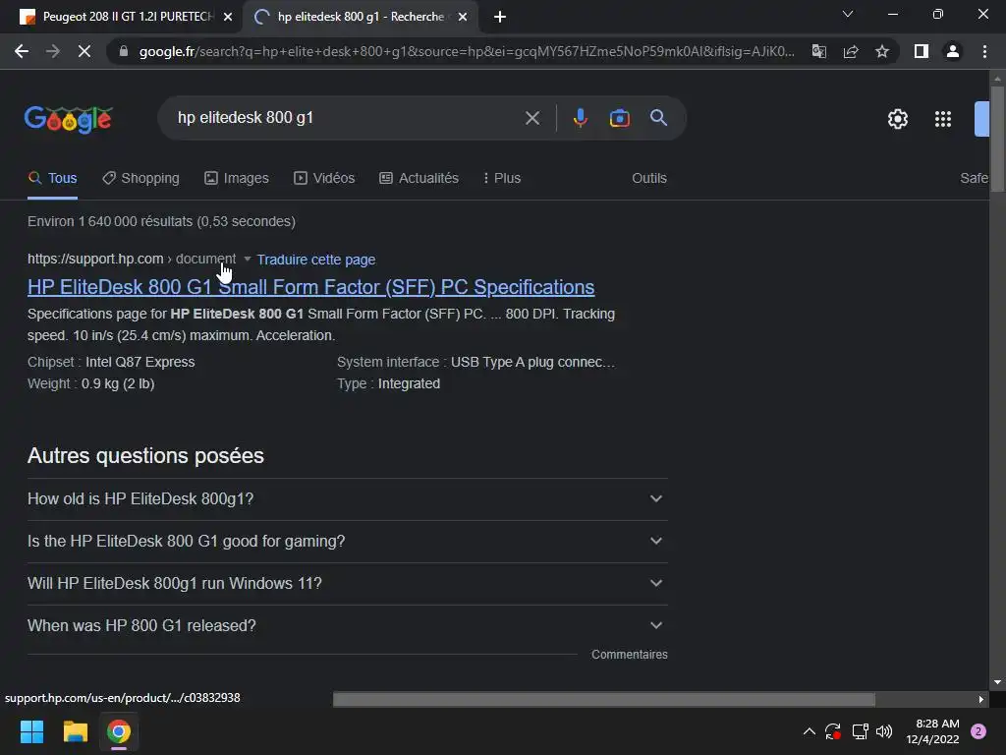Viewport: 1006px width, 755px height.
Task: Click the vertical scrollbar thumb
Action: (x=997, y=138)
